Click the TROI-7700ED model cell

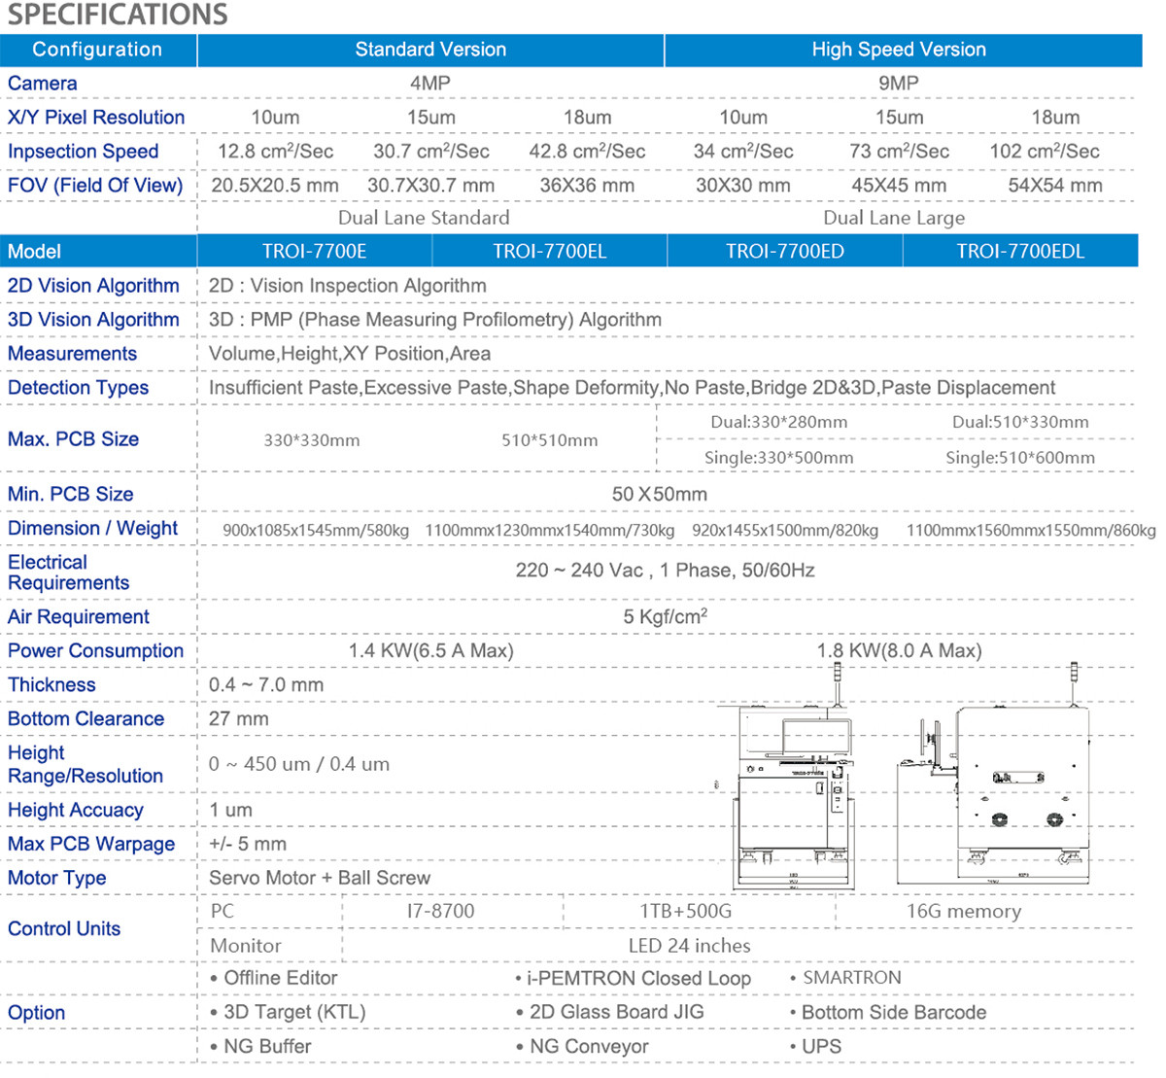783,250
